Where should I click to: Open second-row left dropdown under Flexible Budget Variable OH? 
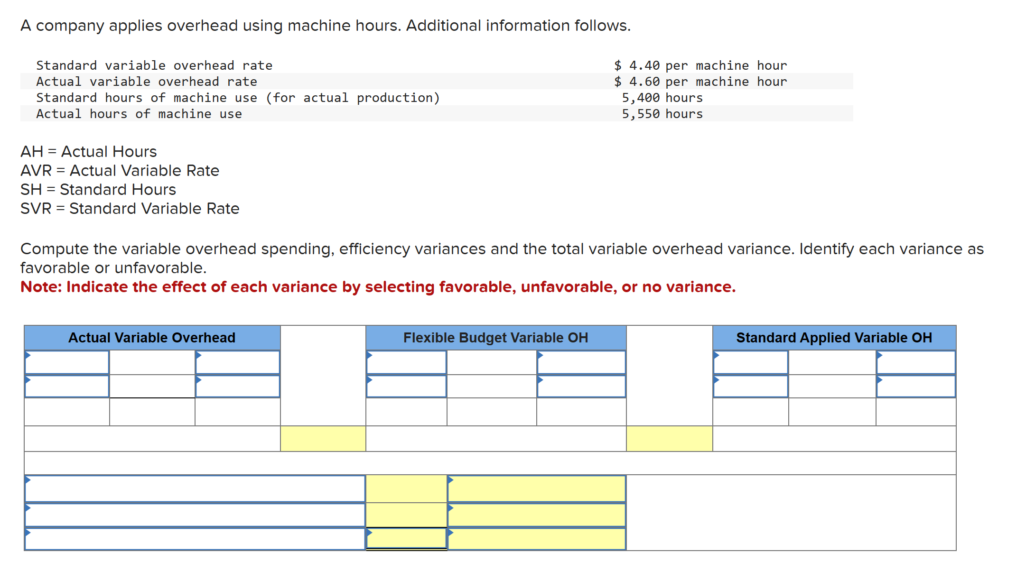[406, 386]
